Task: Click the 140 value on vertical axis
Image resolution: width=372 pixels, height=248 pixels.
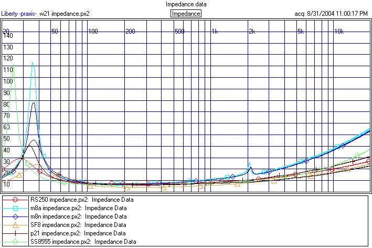Action: coord(8,36)
